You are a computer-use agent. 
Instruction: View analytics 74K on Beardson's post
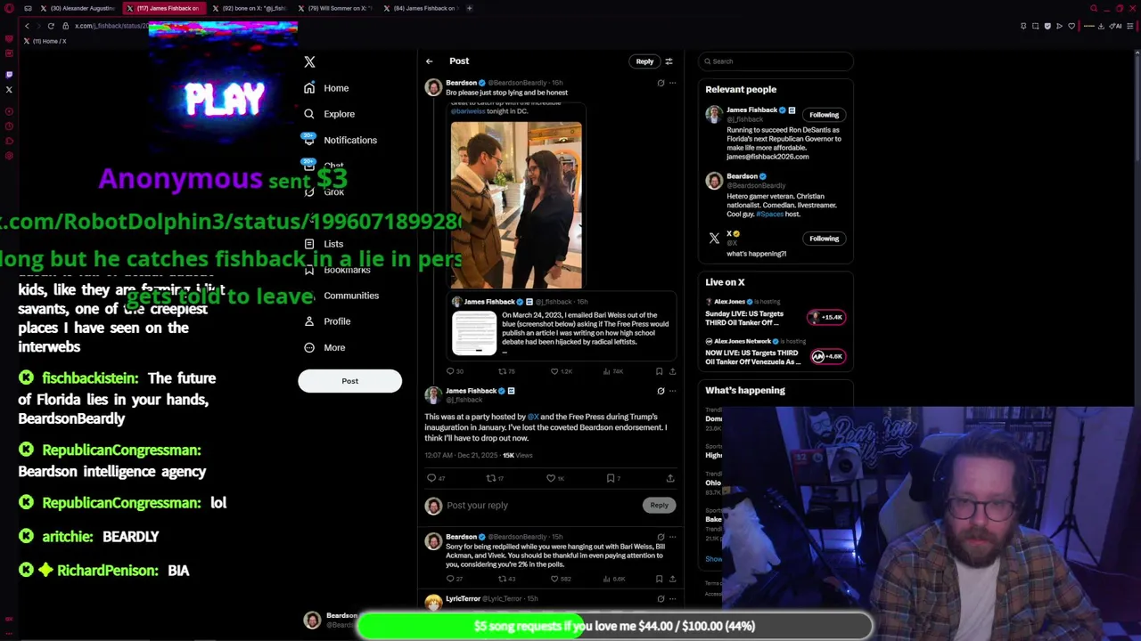tap(613, 371)
